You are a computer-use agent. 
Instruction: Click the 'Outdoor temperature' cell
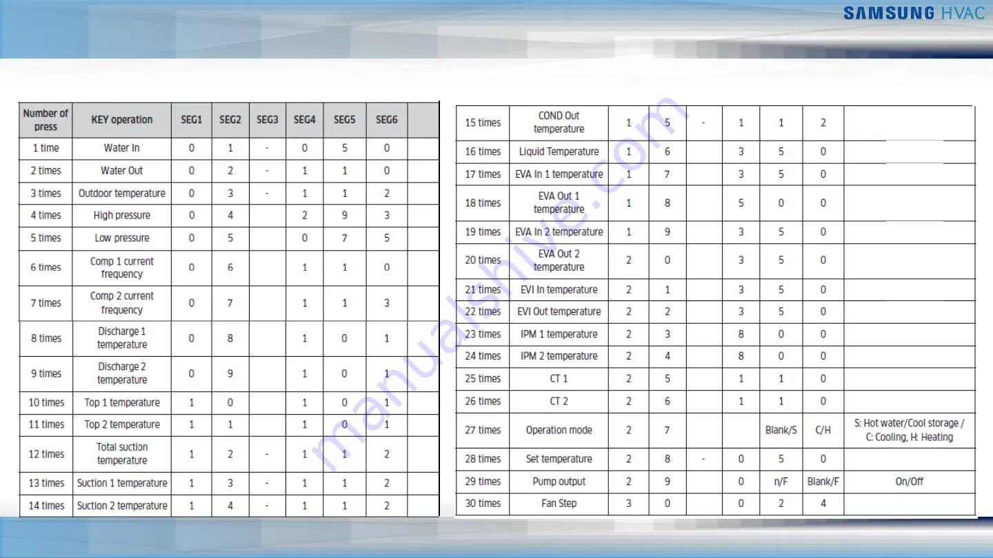coord(122,194)
